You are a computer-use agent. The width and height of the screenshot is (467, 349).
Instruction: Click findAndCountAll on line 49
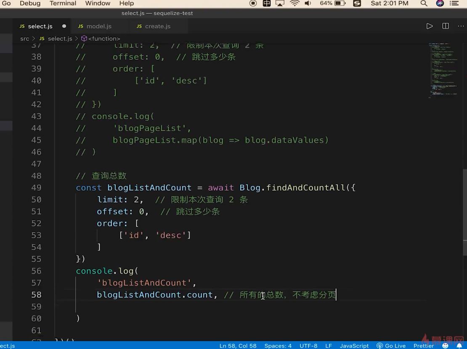pos(305,188)
